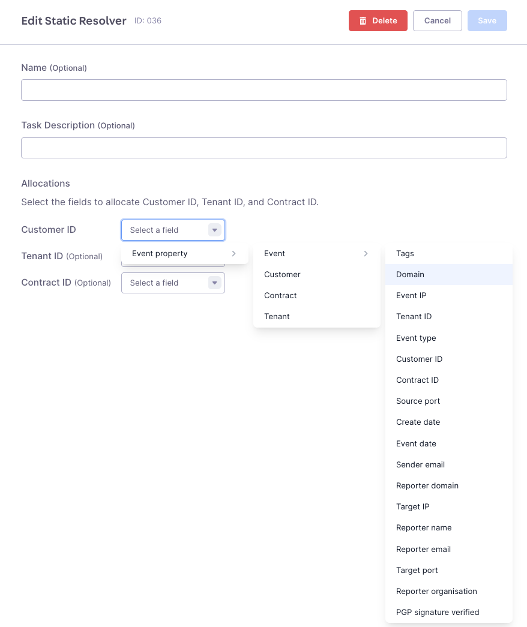
Task: Click inside the Name input field
Action: tap(264, 89)
